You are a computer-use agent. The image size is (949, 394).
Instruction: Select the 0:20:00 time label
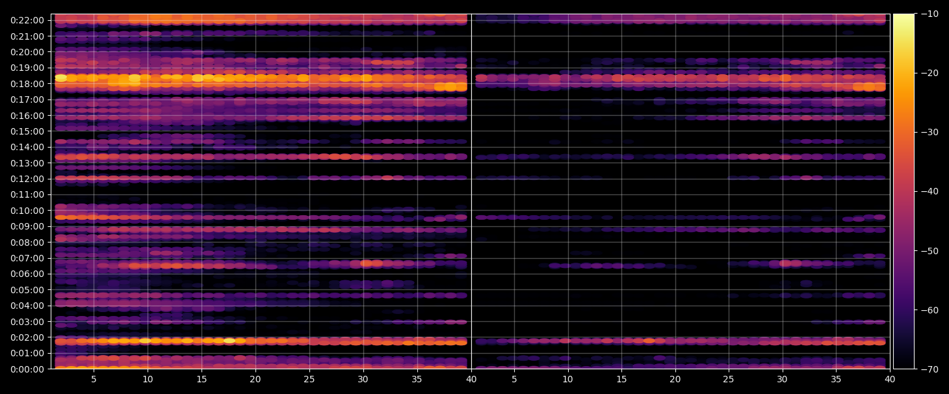point(27,52)
